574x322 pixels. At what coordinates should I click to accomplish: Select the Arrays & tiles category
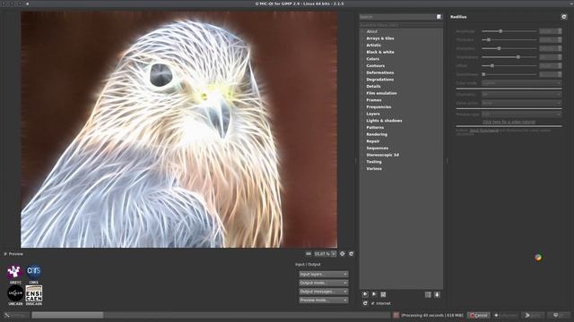coord(380,38)
